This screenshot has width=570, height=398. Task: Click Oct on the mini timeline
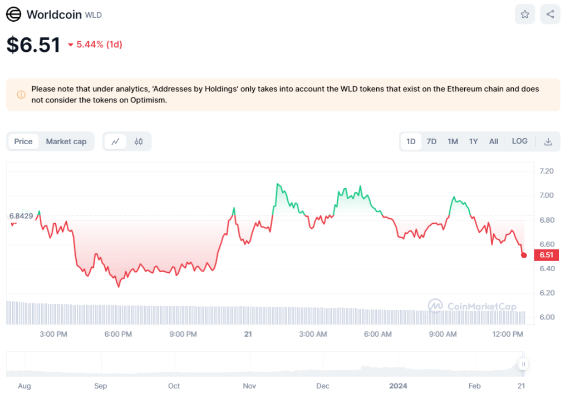click(x=174, y=386)
